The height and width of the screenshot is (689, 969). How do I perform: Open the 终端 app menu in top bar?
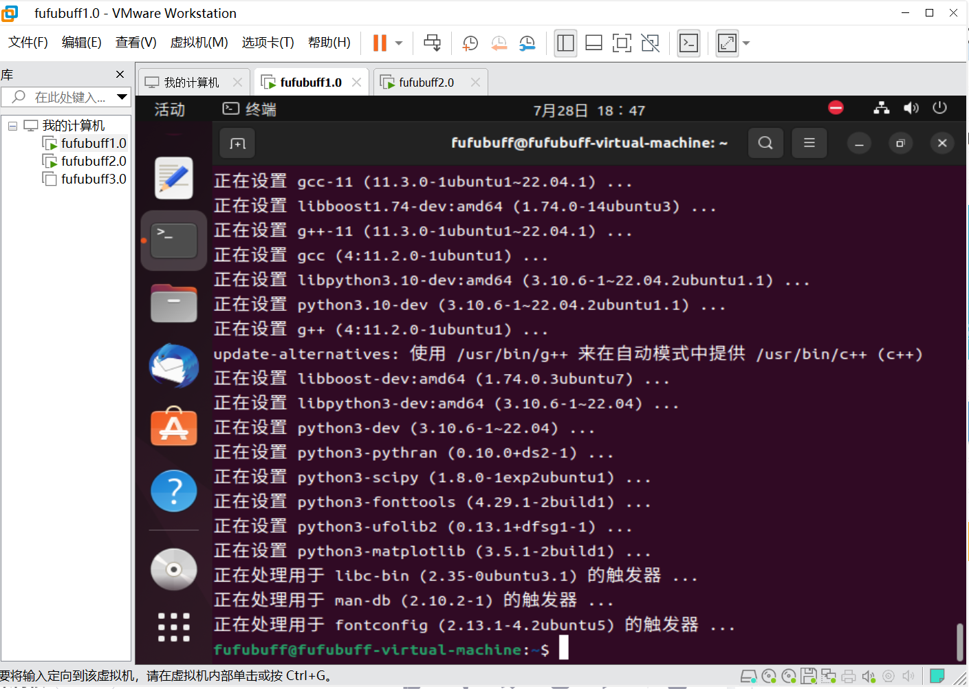pos(250,109)
